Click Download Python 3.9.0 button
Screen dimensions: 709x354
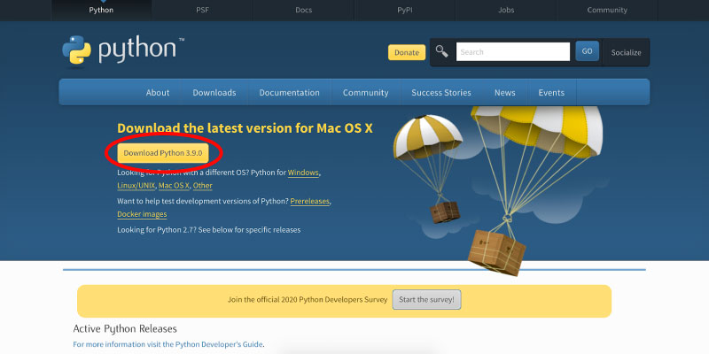163,153
